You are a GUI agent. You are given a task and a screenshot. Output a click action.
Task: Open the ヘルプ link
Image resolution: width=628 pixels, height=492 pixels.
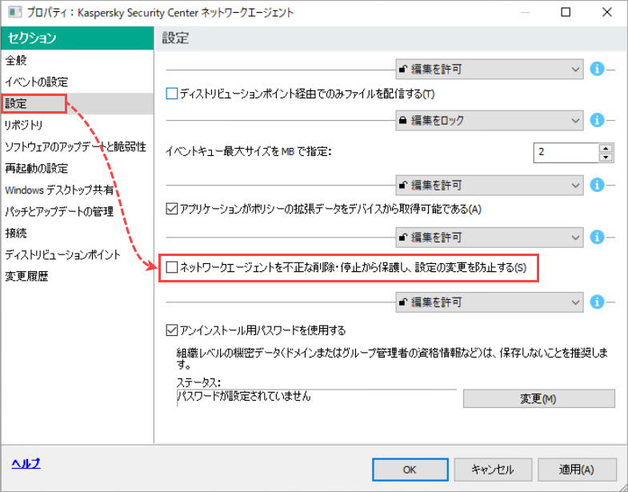pos(26,463)
